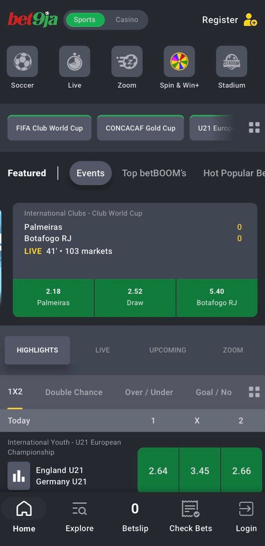
Task: Tap the Home icon in bottom bar
Action: click(24, 508)
